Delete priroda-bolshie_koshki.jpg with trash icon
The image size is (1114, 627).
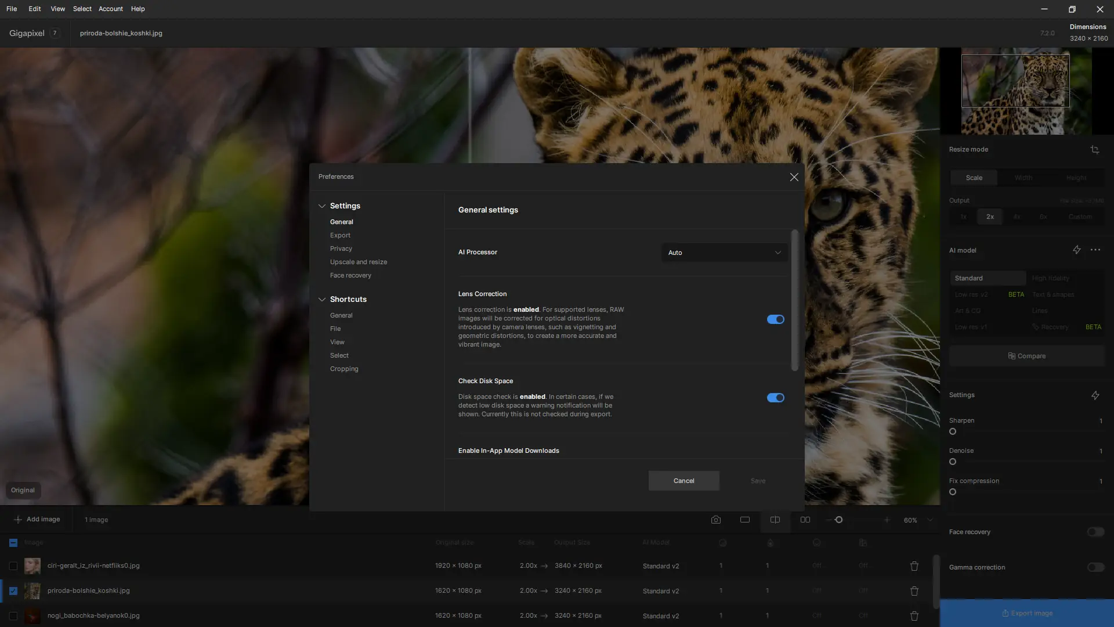click(914, 591)
